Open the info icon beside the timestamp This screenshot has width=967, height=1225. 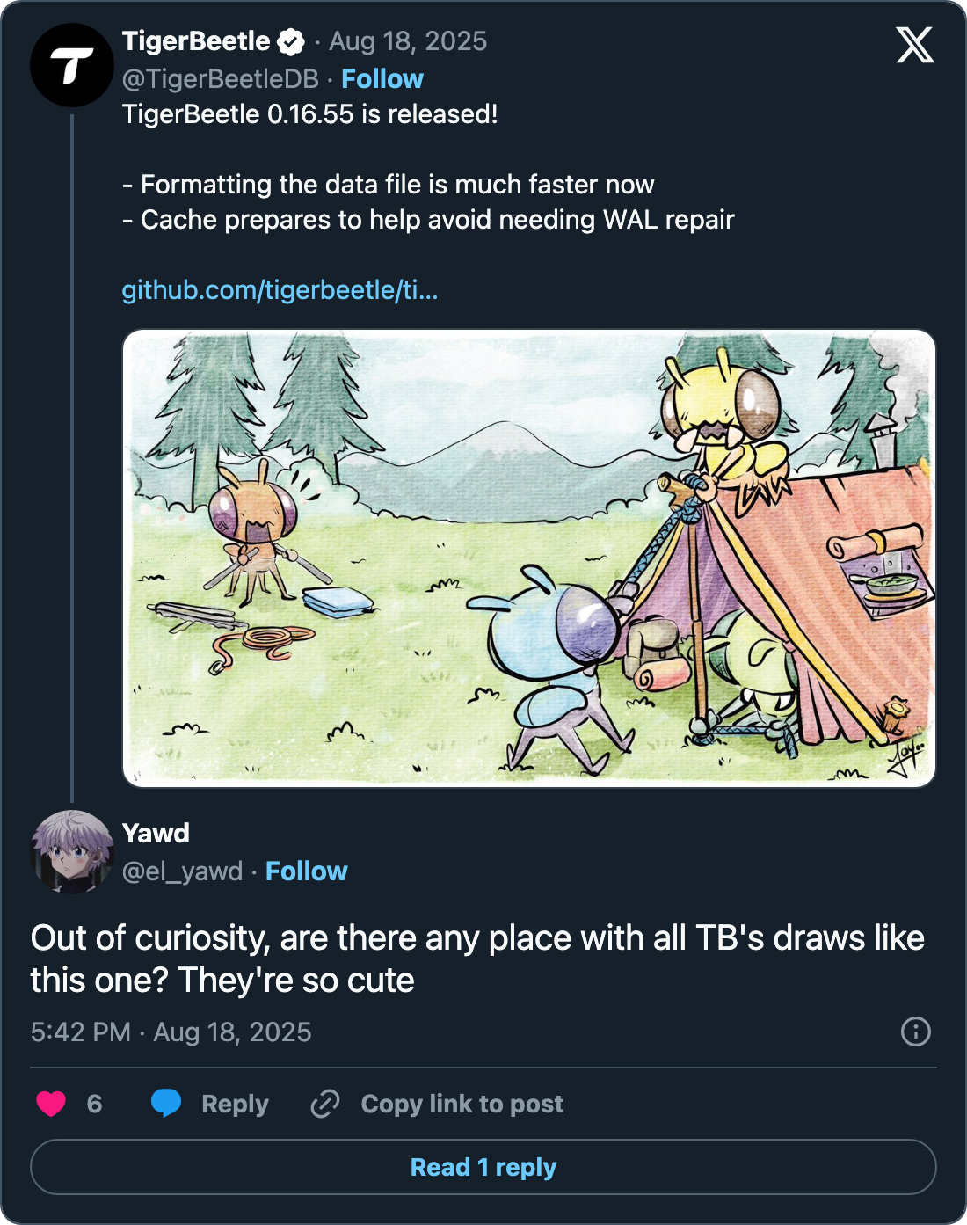(915, 1032)
